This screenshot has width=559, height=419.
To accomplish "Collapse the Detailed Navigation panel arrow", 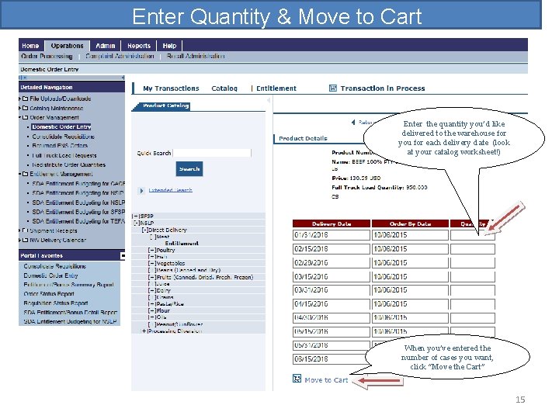I will pyautogui.click(x=123, y=78).
